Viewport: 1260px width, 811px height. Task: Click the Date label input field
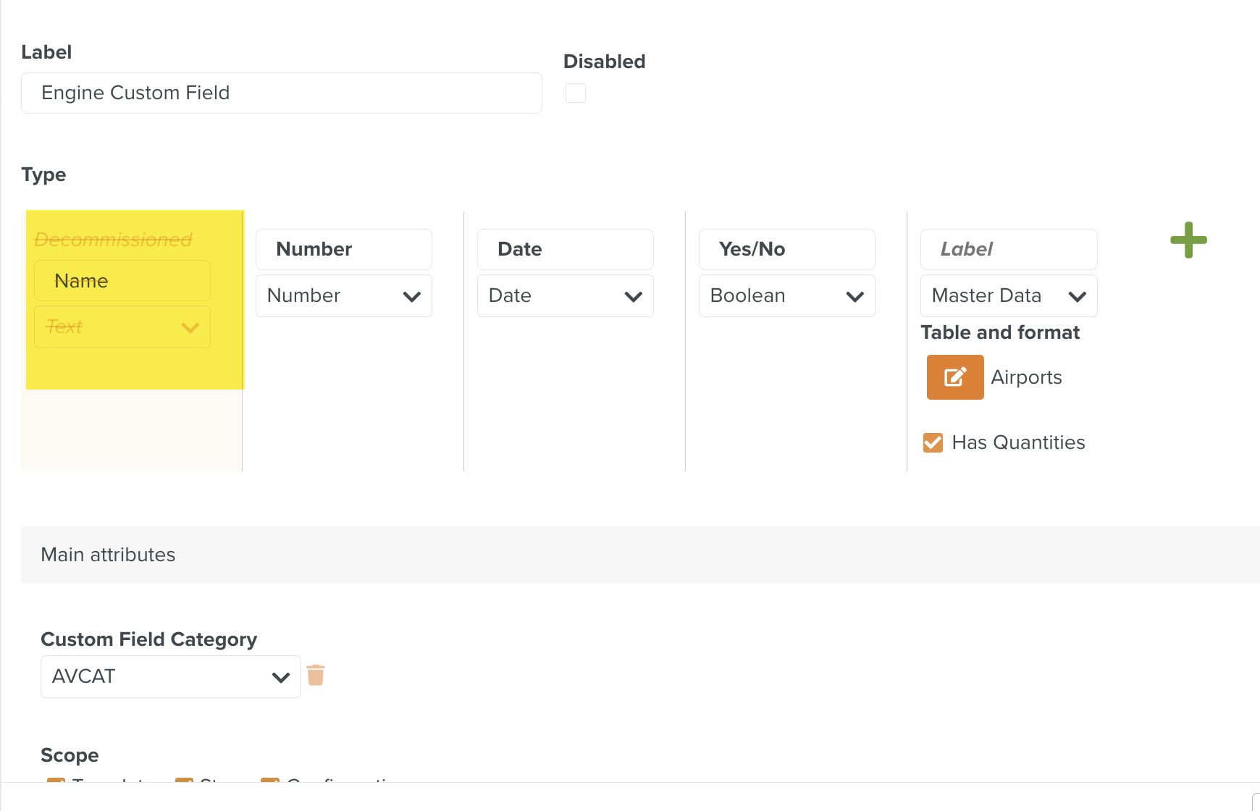pyautogui.click(x=565, y=250)
